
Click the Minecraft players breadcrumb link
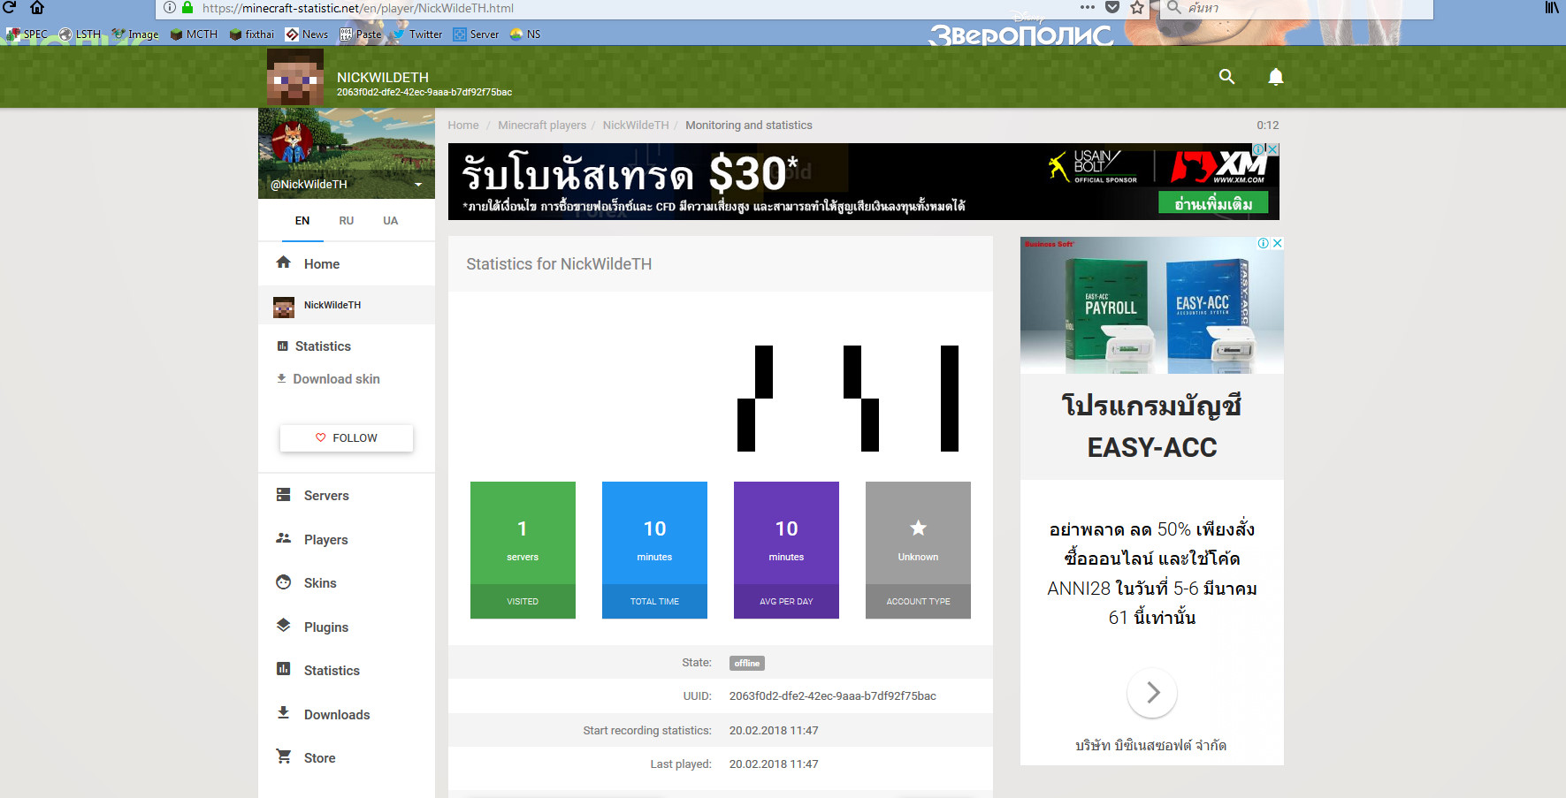pos(541,125)
